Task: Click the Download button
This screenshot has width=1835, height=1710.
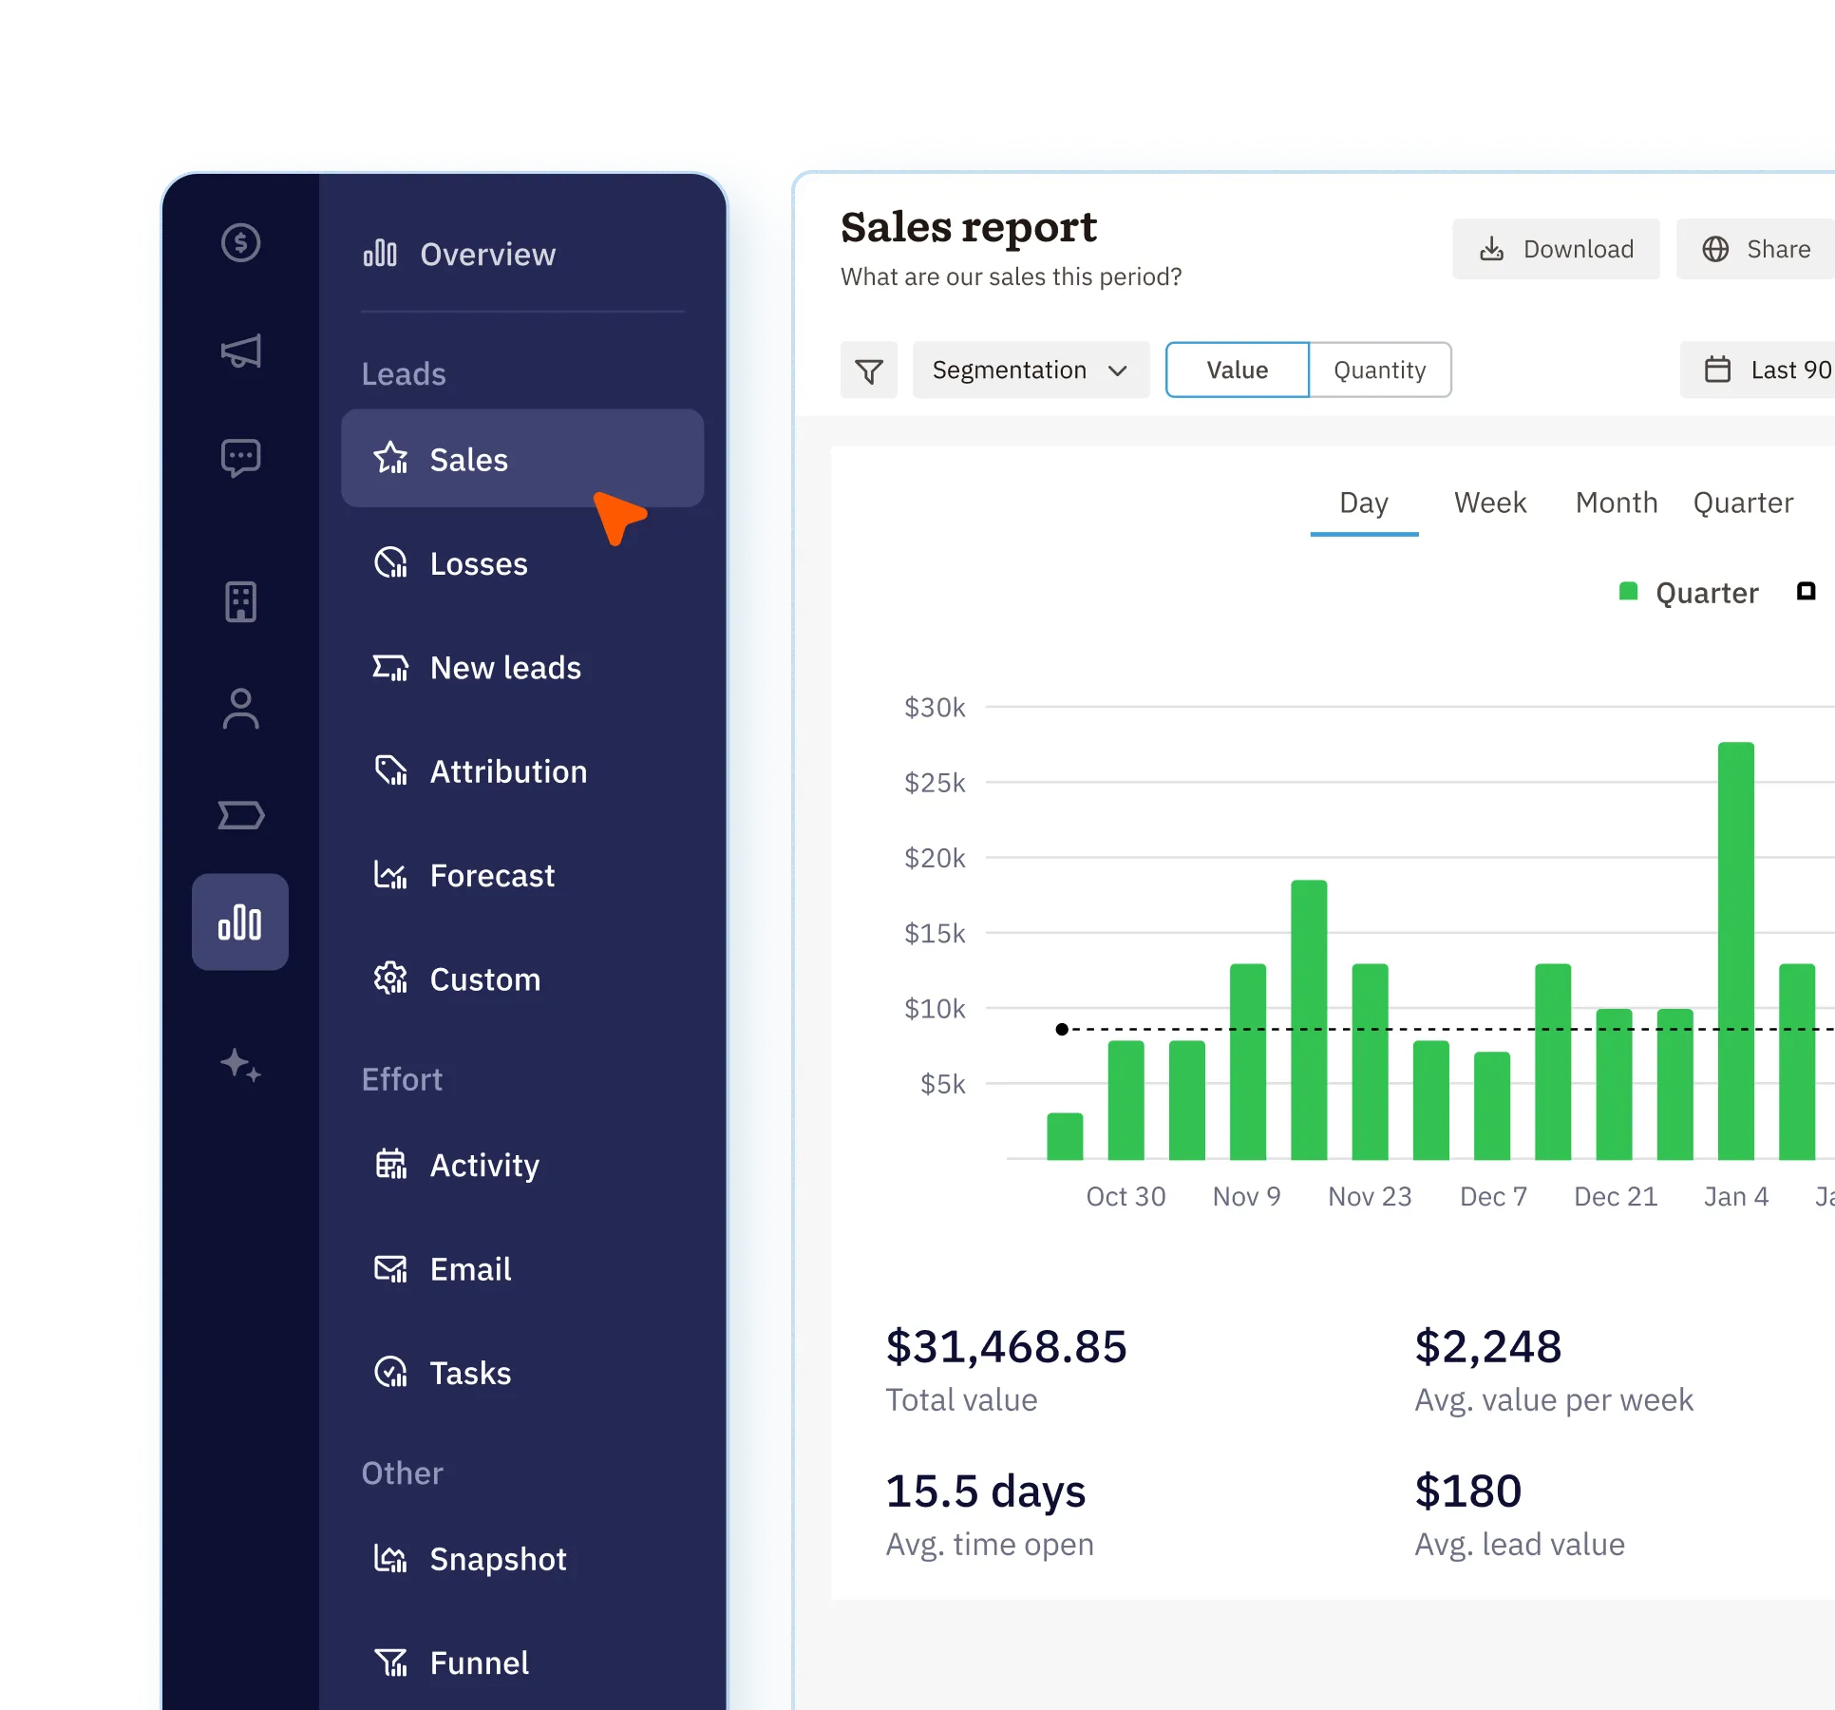Action: click(1556, 249)
